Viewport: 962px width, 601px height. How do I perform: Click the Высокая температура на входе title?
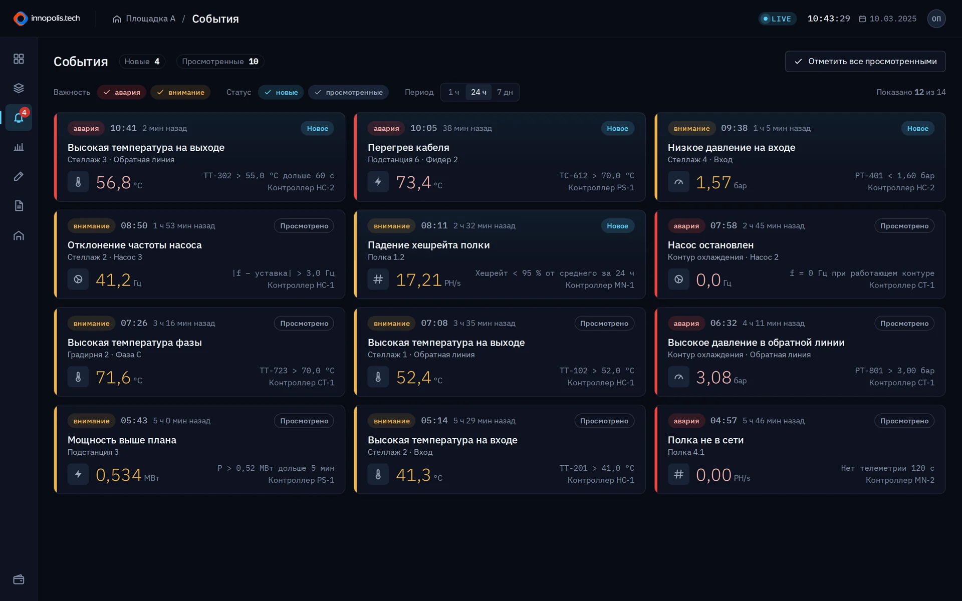tap(442, 440)
